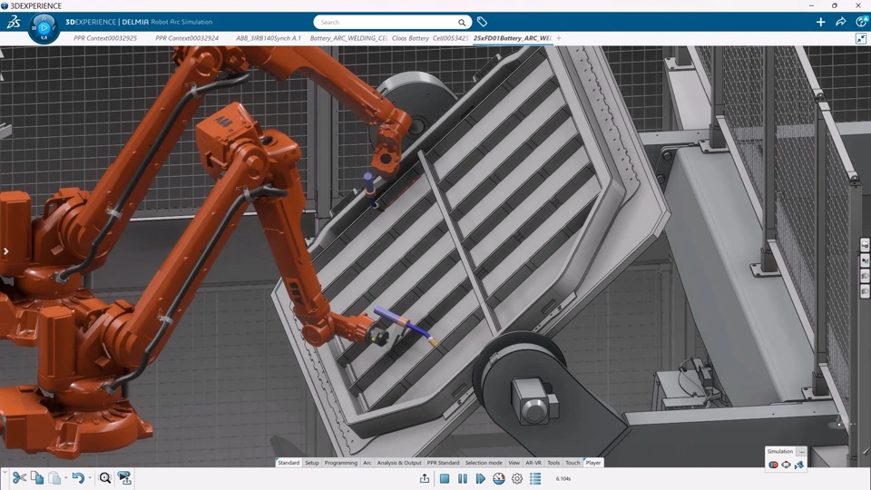The image size is (871, 490).
Task: Select the upper robot's welding torch
Action: 370,189
